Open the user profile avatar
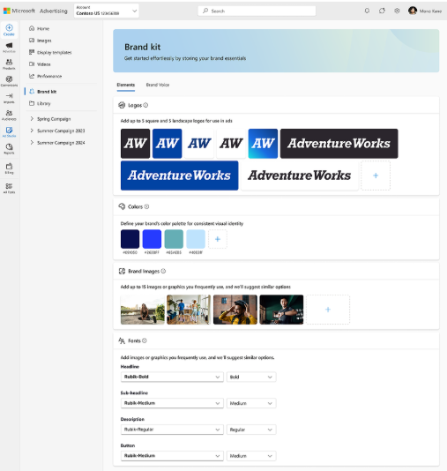This screenshot has height=471, width=447. tap(413, 11)
